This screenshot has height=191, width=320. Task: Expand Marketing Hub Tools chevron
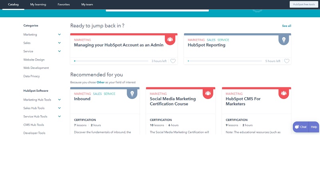[59, 100]
